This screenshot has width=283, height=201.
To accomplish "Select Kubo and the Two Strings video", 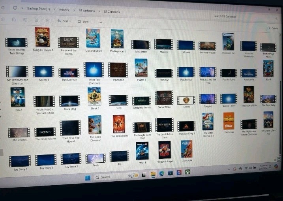I will [x=16, y=42].
